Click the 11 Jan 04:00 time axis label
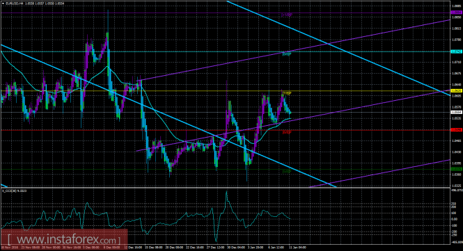Screen dimensions: 463x251 tap(297, 248)
